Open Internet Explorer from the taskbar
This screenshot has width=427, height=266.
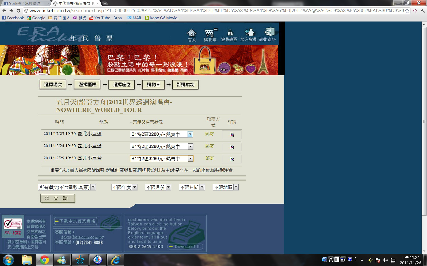[x=115, y=260]
